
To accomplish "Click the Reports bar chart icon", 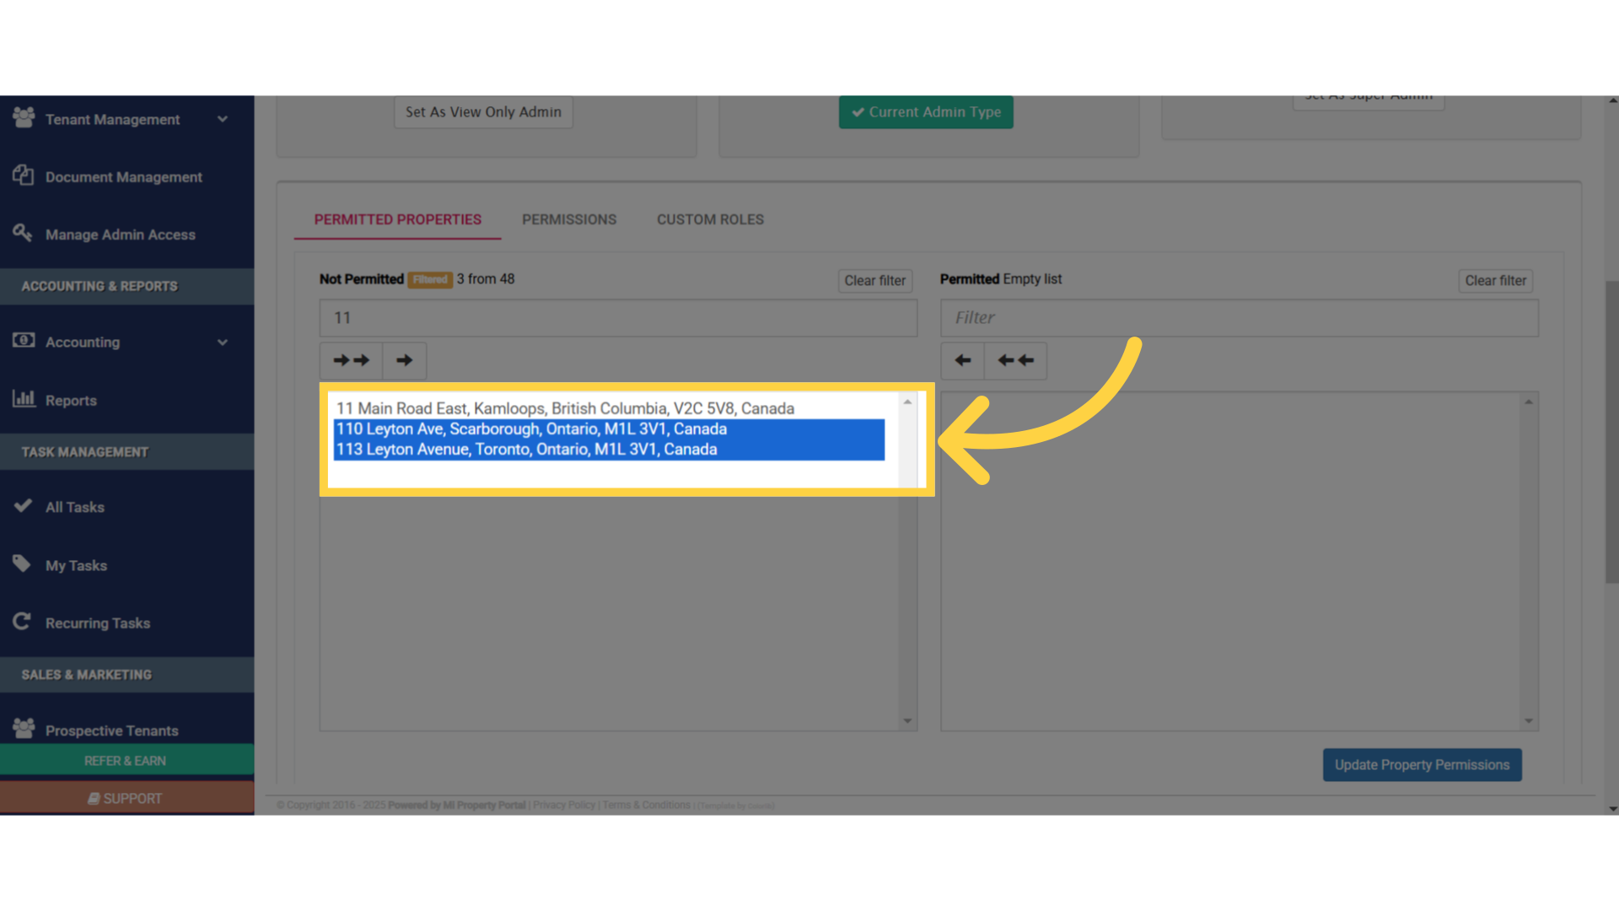I will pos(24,399).
